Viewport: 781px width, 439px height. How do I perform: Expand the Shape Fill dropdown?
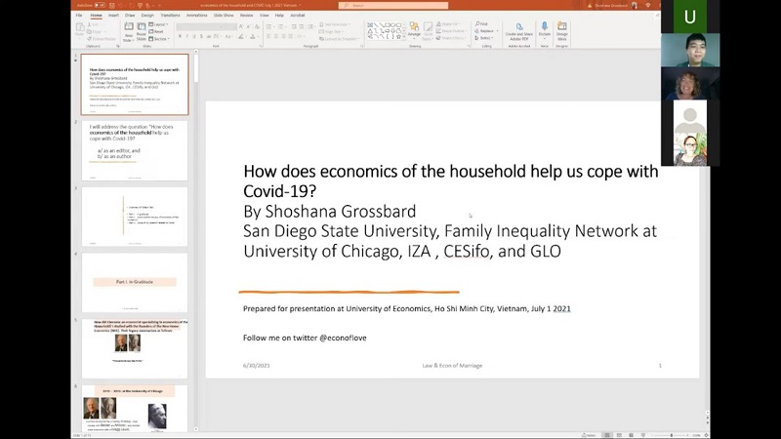pos(450,23)
